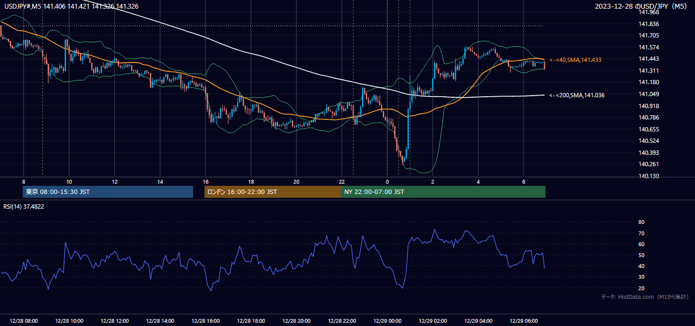Click price axis value 140.655
The height and width of the screenshot is (326, 695).
[x=649, y=129]
